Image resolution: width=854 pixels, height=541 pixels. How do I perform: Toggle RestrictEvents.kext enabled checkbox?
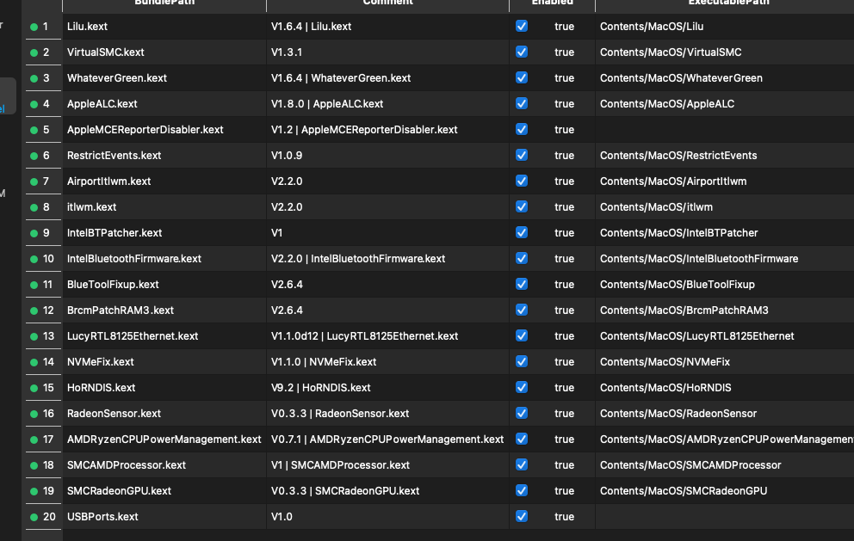point(521,155)
